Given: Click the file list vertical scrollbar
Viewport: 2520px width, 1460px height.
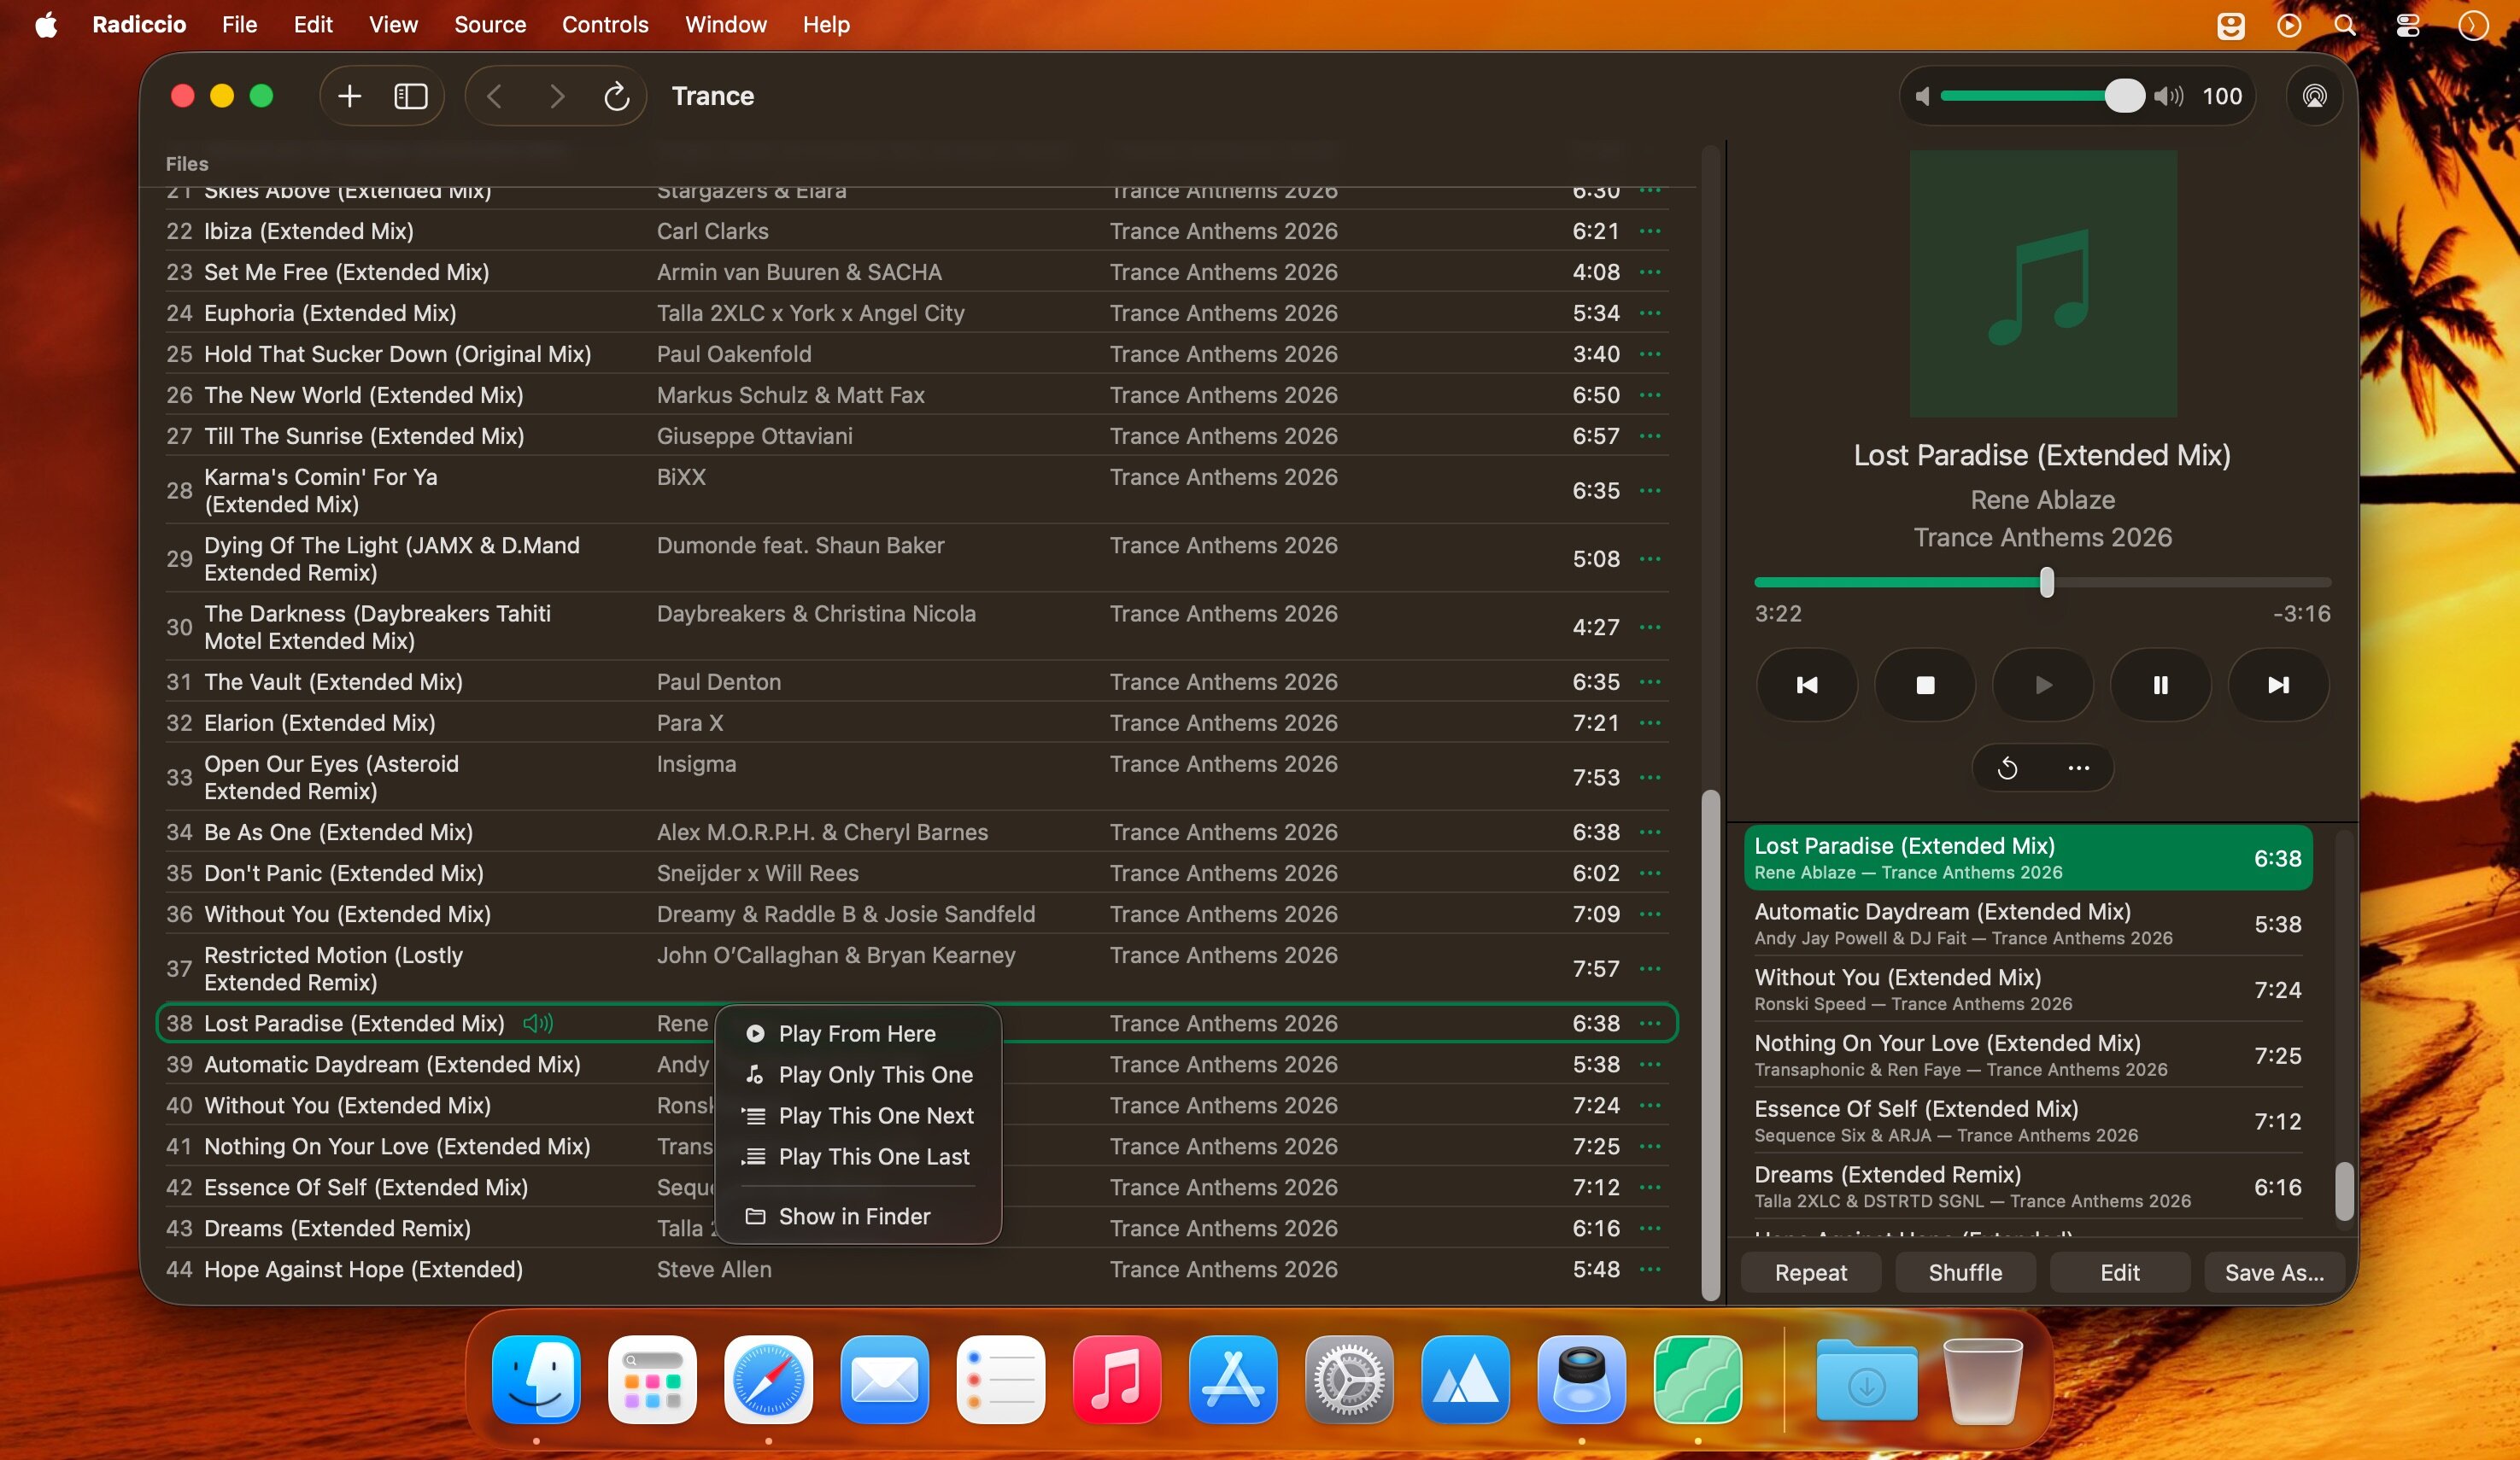Looking at the screenshot, I should tap(1711, 1044).
